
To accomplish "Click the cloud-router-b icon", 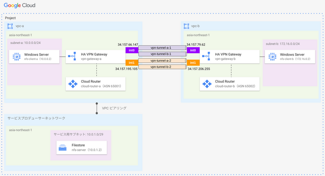I will (207, 84).
